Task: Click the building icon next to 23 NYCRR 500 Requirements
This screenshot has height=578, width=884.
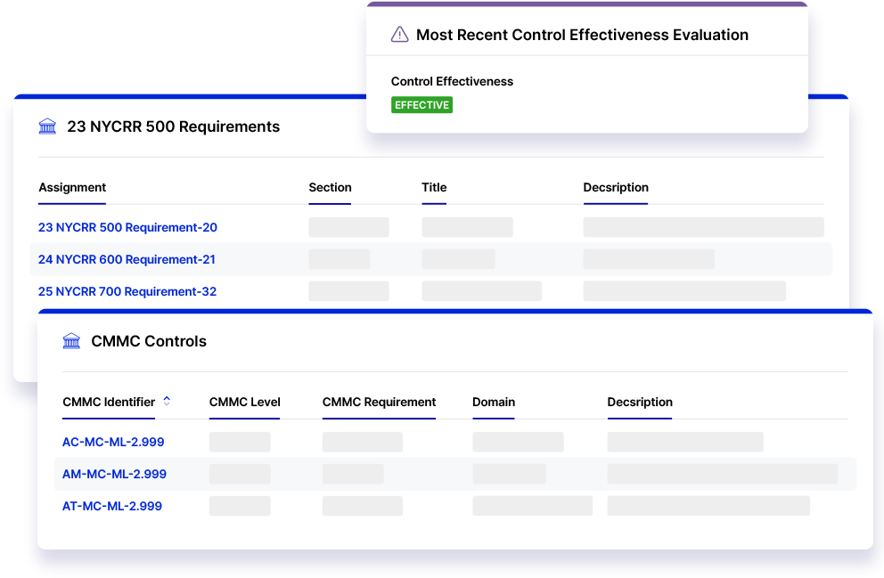Action: point(47,126)
